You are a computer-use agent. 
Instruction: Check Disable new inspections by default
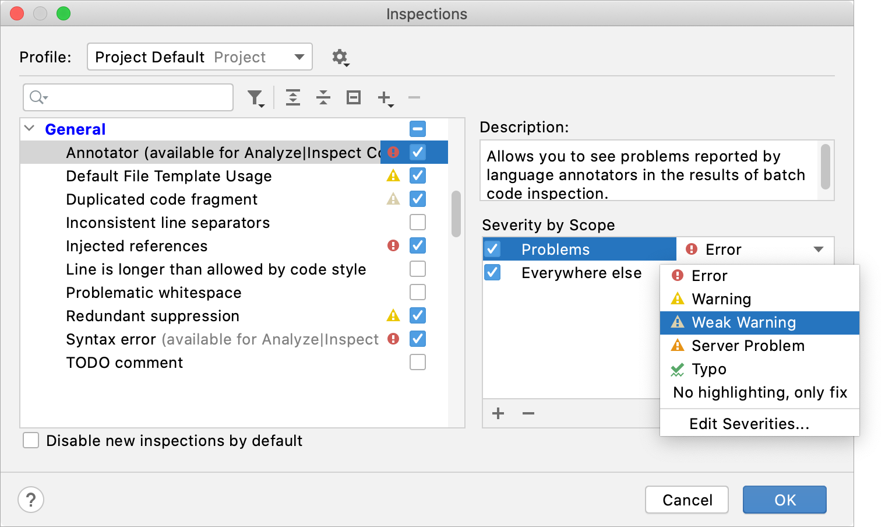tap(31, 440)
